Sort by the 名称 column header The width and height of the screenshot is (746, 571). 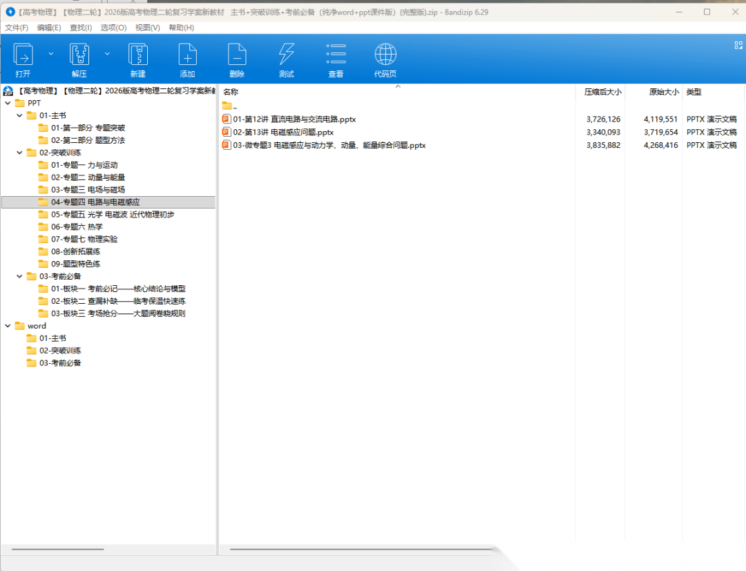coord(231,92)
